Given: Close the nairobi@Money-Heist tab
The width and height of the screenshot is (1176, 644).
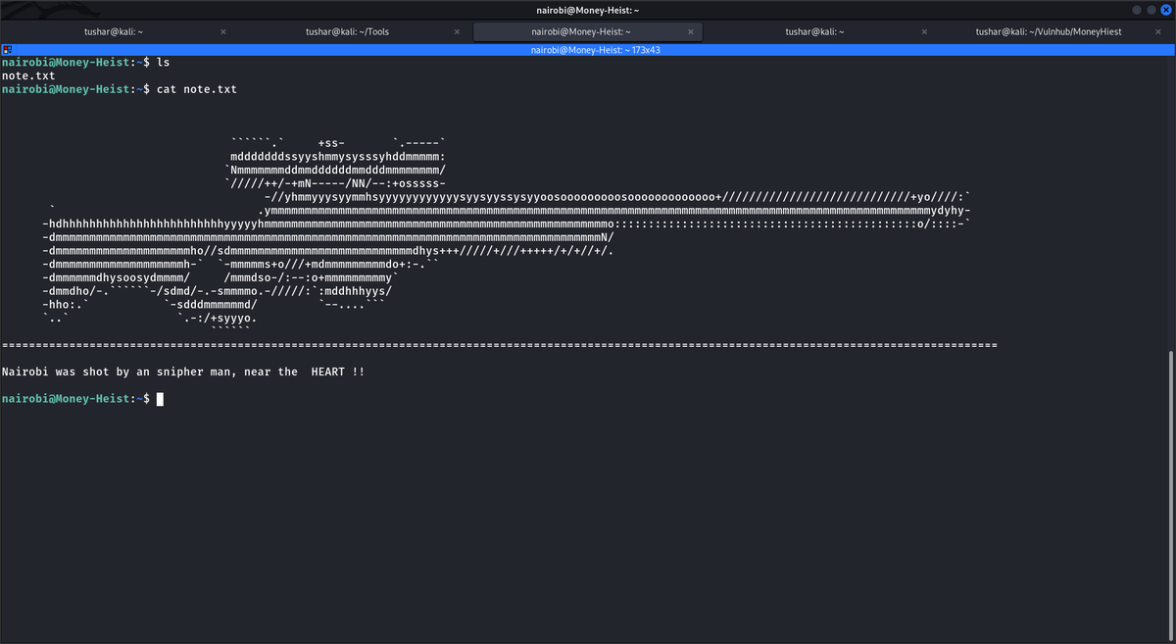Looking at the screenshot, I should coord(691,31).
